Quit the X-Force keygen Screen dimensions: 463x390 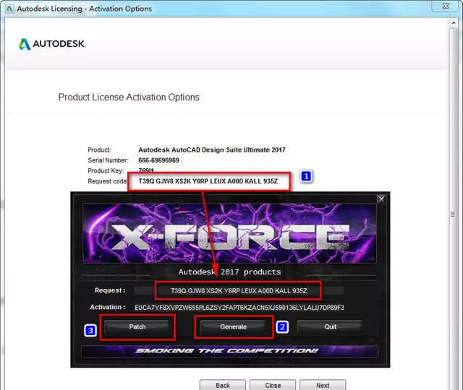coord(330,327)
